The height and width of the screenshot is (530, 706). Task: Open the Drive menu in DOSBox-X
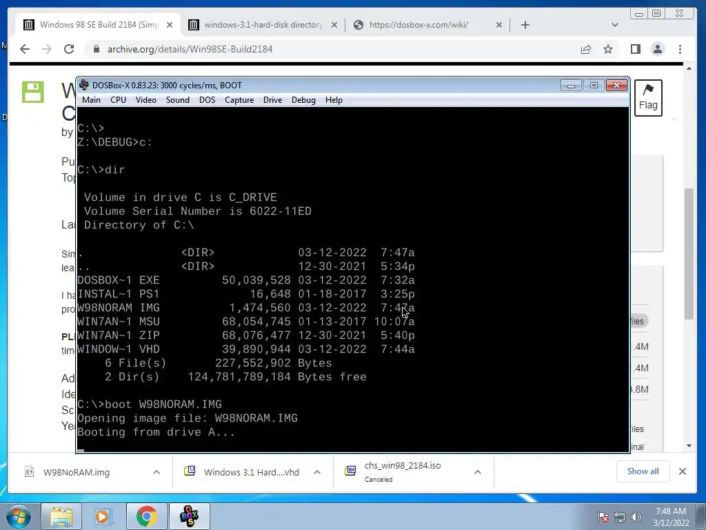click(x=272, y=100)
